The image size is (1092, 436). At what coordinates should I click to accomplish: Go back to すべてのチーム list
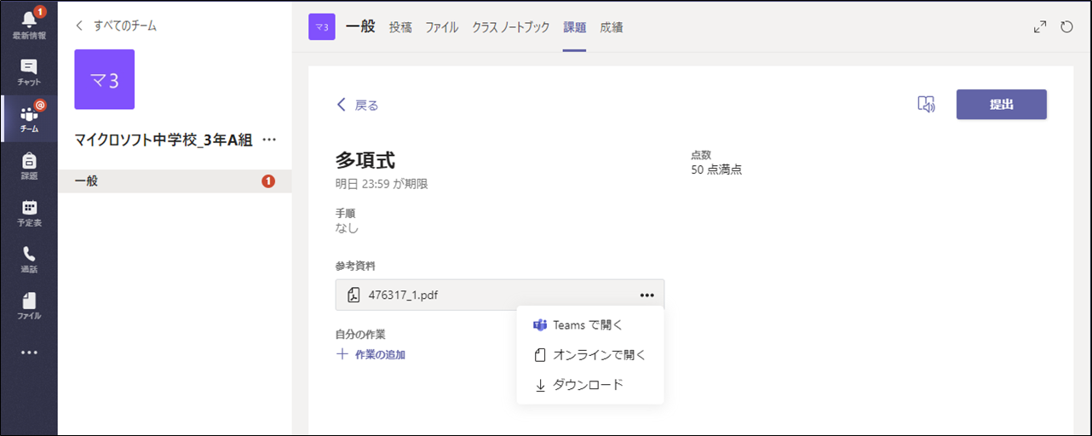coord(116,26)
